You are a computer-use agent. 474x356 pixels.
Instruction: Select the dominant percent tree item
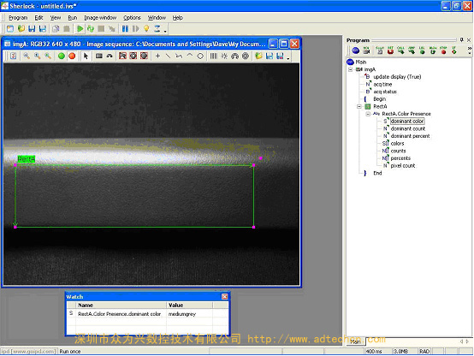(410, 136)
